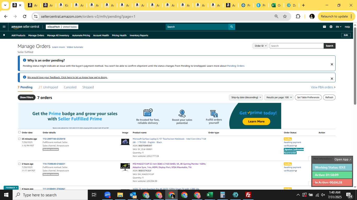Viewport: 357px width, 200px height.
Task: Switch to the Shipped orders tab
Action: 88,87
